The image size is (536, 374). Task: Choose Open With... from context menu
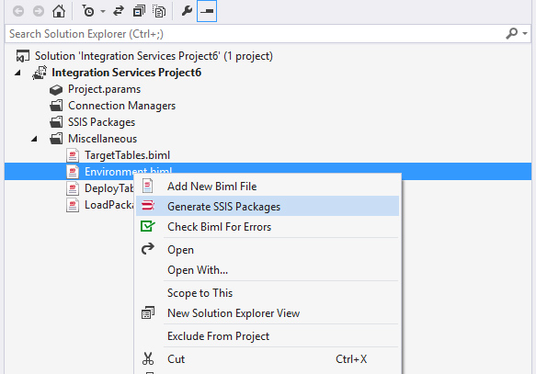[x=268, y=270]
